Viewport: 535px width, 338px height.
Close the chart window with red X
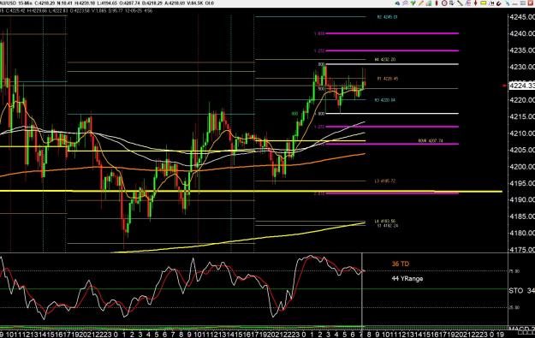click(531, 3)
